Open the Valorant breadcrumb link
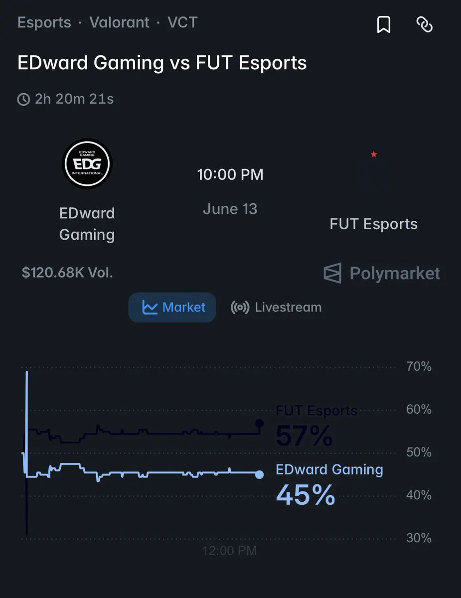461x598 pixels. [120, 22]
